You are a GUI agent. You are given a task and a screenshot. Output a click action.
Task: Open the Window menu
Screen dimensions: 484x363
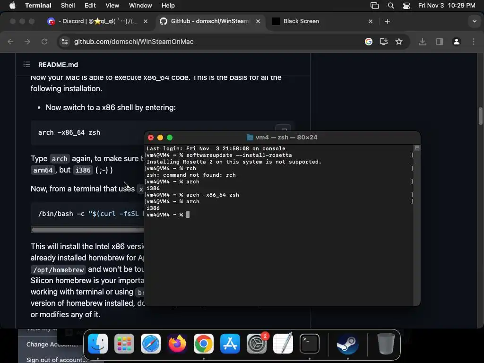[140, 6]
